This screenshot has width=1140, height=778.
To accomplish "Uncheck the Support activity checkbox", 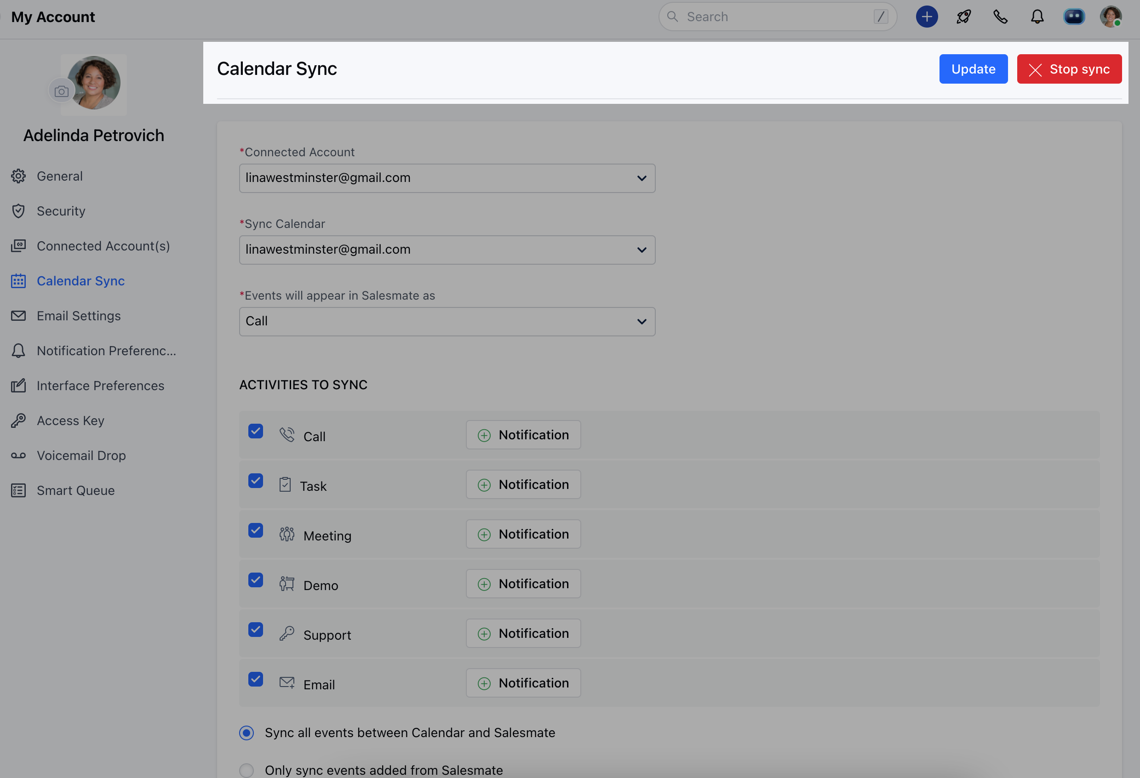I will pyautogui.click(x=256, y=630).
